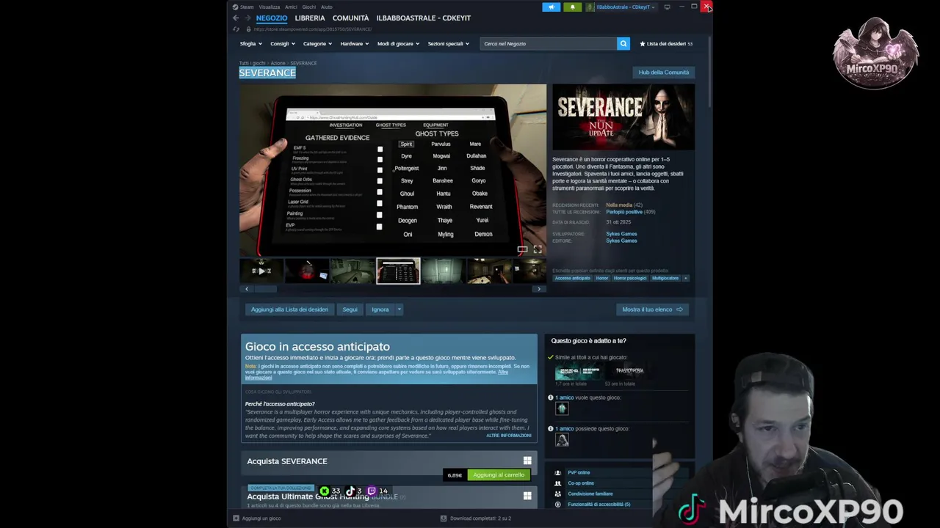The width and height of the screenshot is (940, 528).
Task: Expand screenshot to fullscreen
Action: click(538, 249)
